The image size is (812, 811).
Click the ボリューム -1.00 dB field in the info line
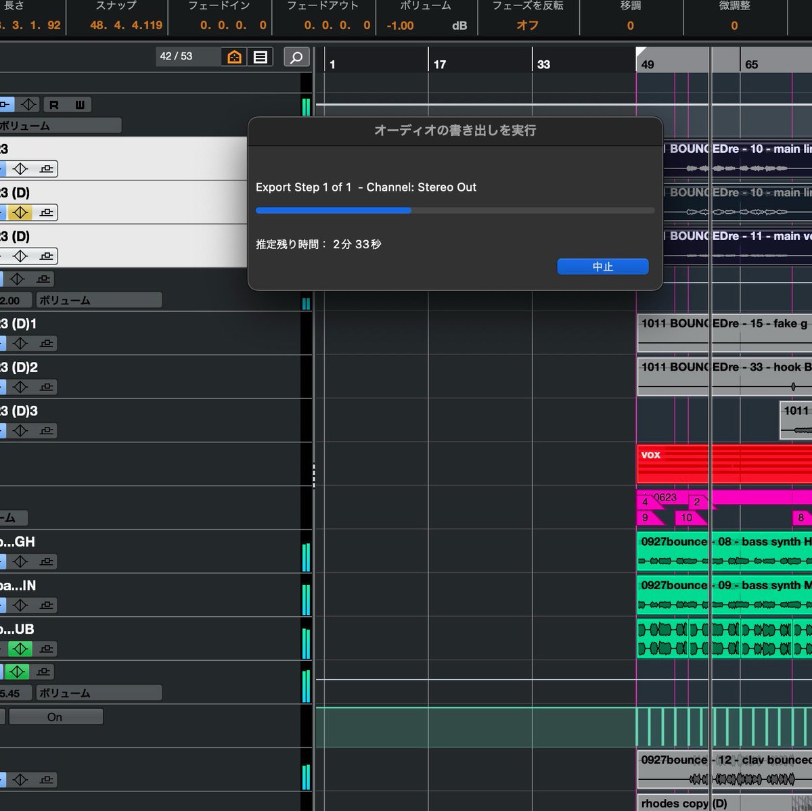[426, 25]
